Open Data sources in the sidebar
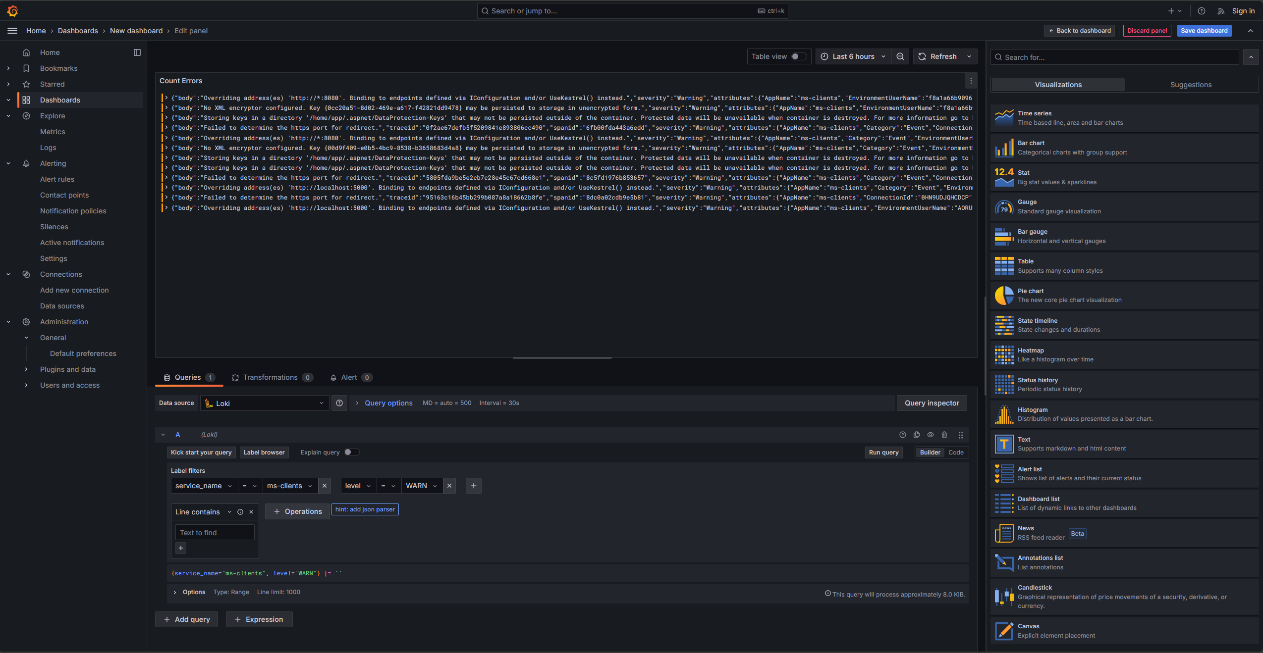Image resolution: width=1263 pixels, height=653 pixels. pos(62,306)
